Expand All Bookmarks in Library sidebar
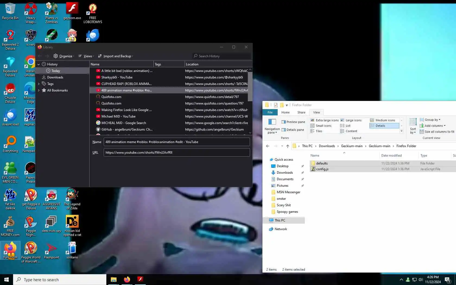456x285 pixels. [x=39, y=90]
